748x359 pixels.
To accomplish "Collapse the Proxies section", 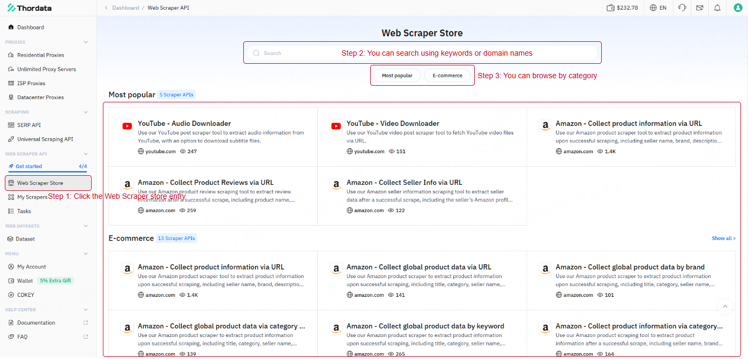I will [86, 42].
